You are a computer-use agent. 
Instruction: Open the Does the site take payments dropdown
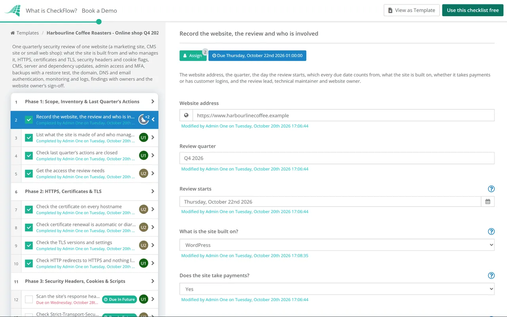click(x=337, y=289)
